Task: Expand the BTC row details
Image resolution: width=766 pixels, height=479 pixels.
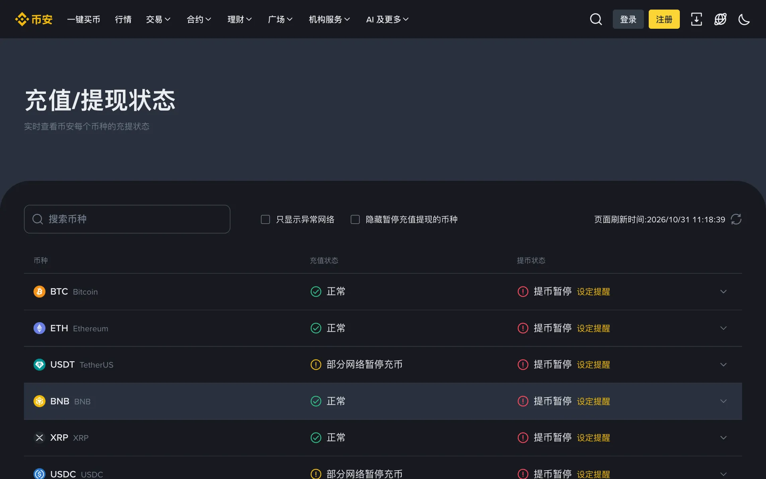Action: [723, 291]
